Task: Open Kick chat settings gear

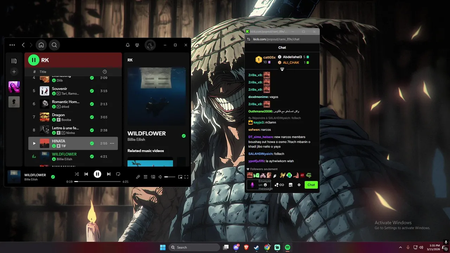Action: [299, 185]
